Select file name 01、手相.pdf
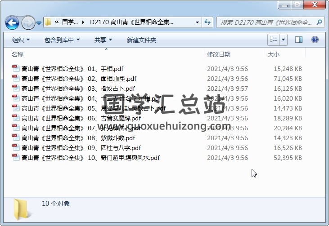The width and height of the screenshot is (329, 226). [72, 69]
